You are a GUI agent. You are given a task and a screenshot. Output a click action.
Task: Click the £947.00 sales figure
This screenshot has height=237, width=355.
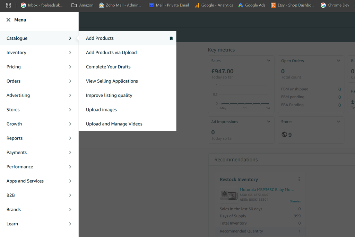click(222, 71)
